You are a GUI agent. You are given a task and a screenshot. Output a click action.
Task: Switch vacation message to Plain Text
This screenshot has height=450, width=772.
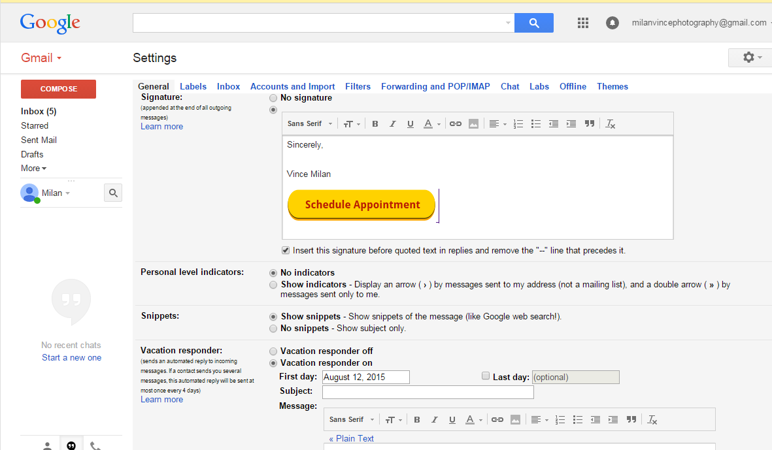click(x=352, y=438)
